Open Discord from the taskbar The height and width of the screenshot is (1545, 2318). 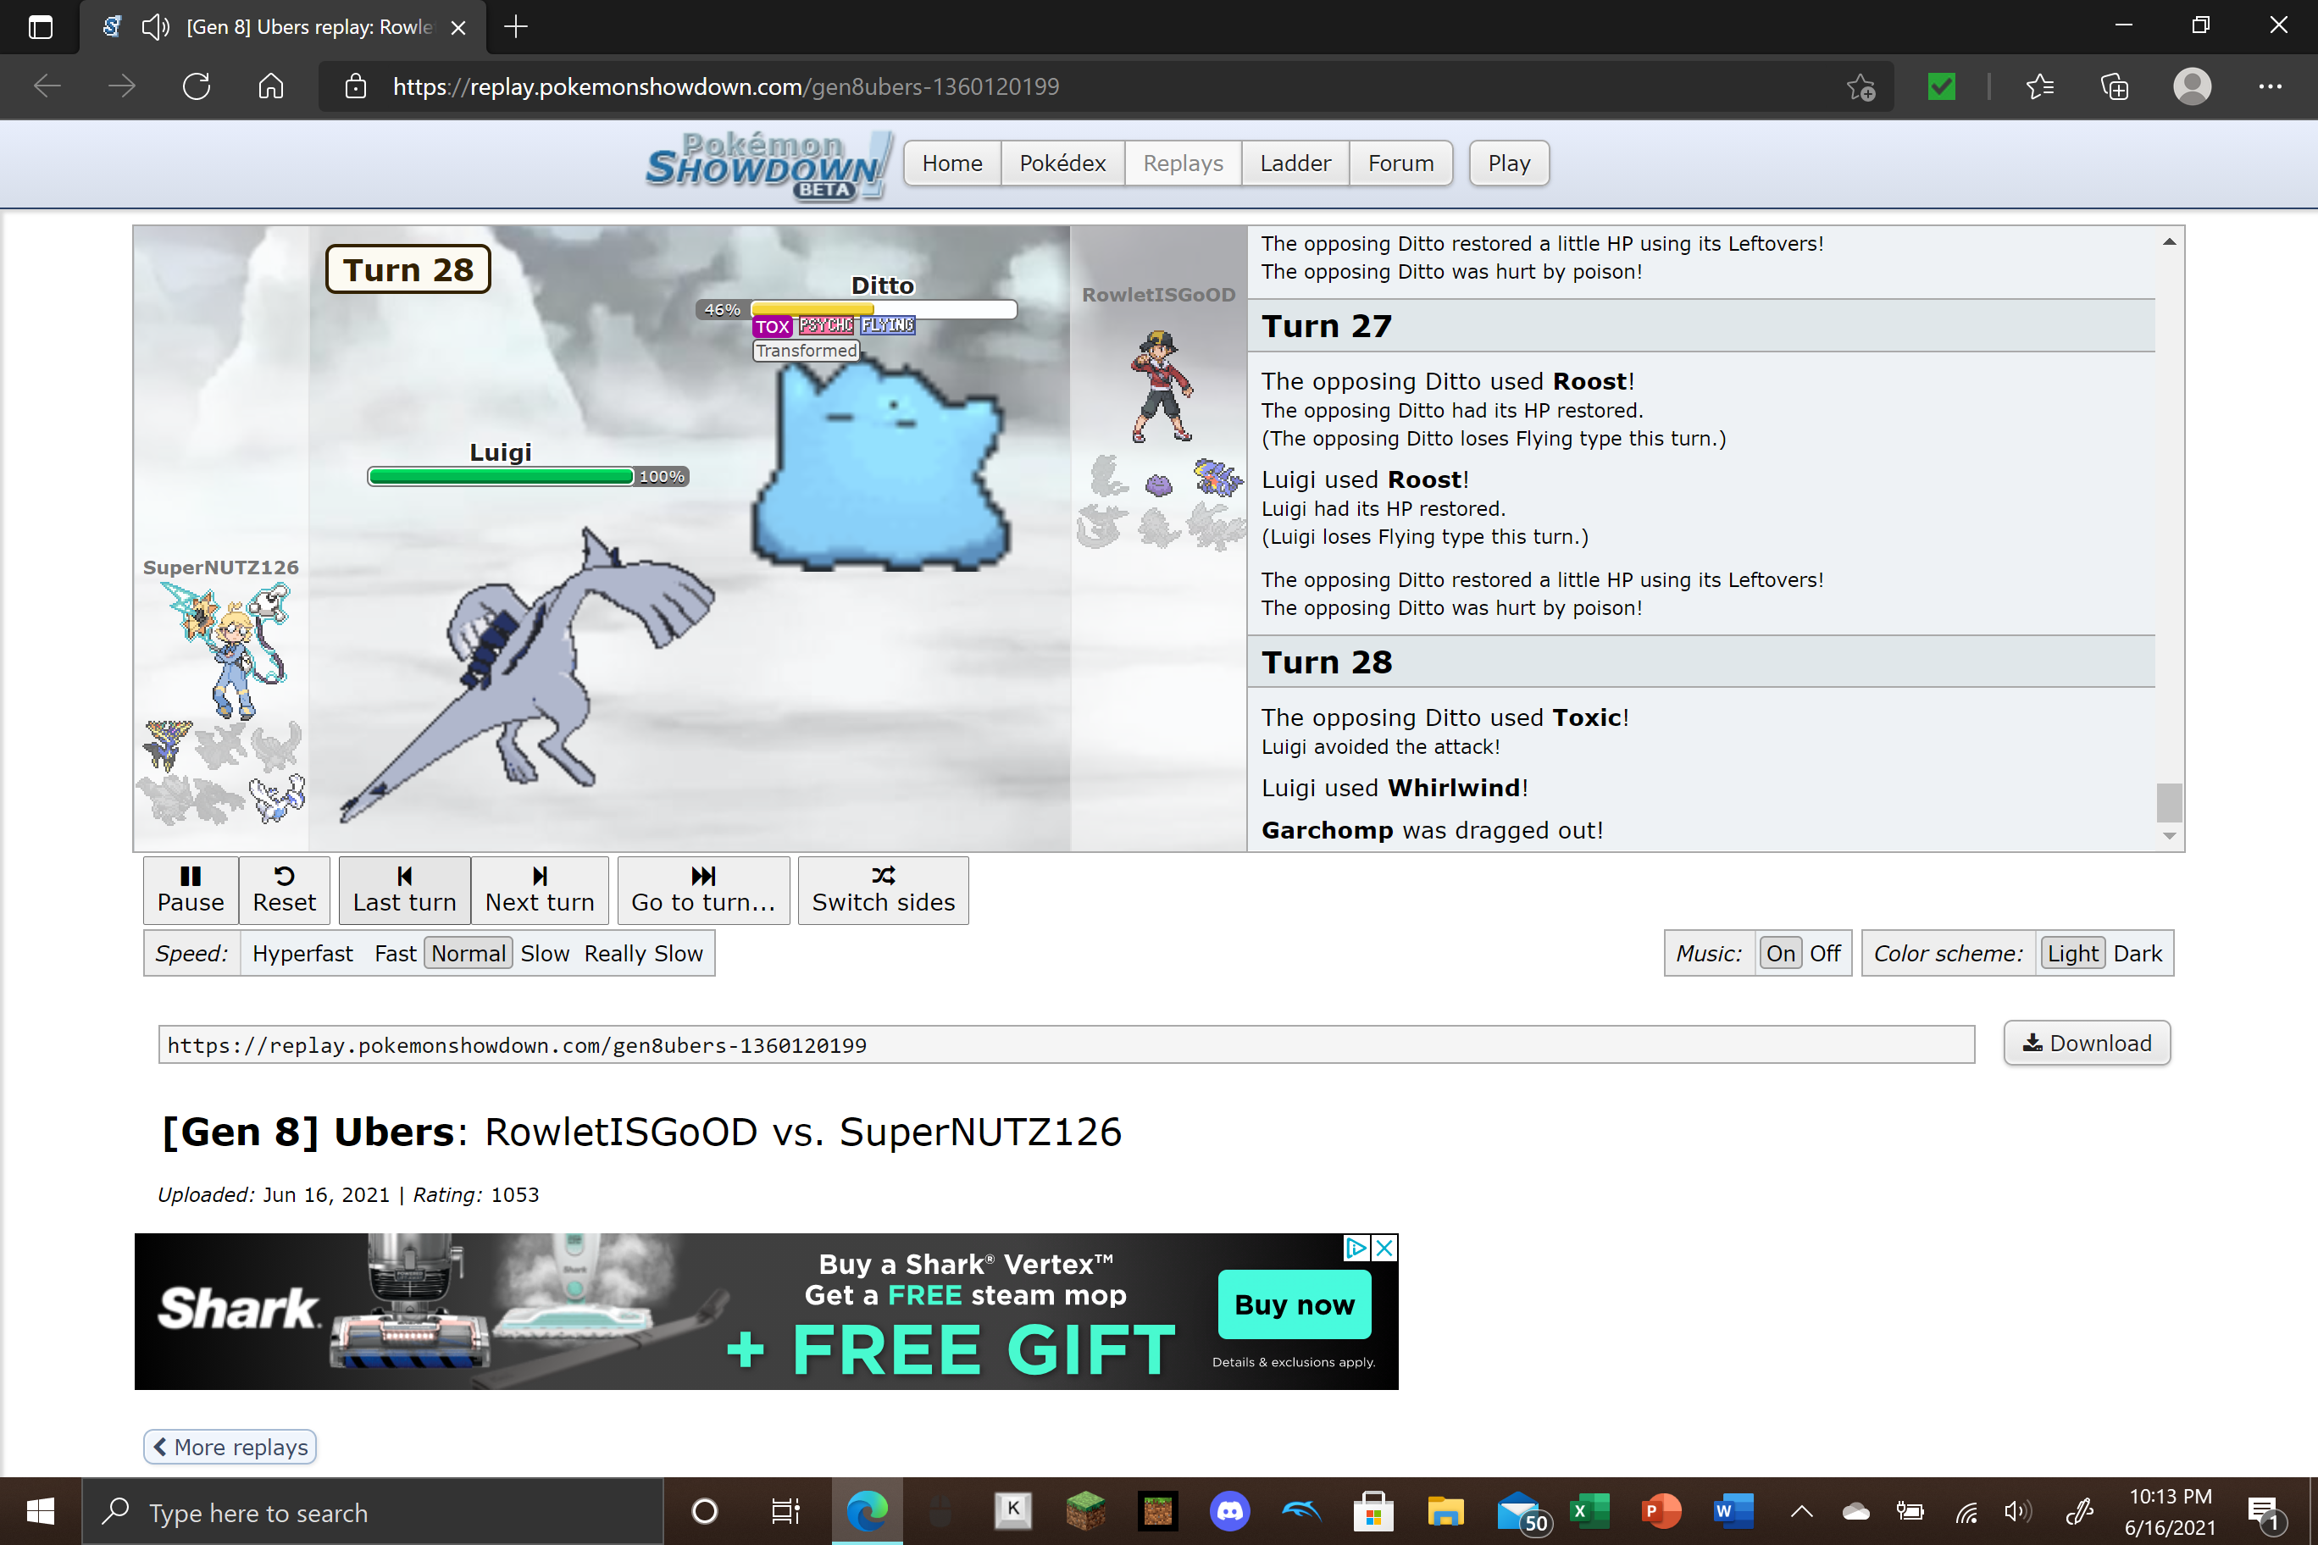pyautogui.click(x=1229, y=1510)
